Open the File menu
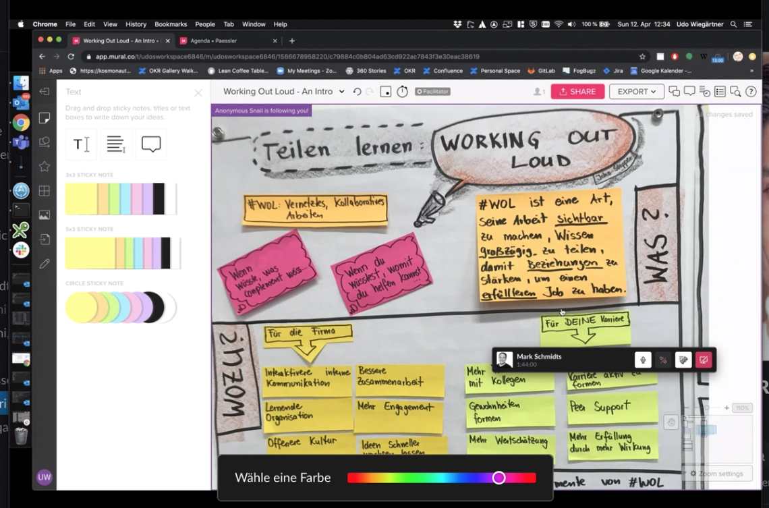The width and height of the screenshot is (769, 508). tap(71, 24)
